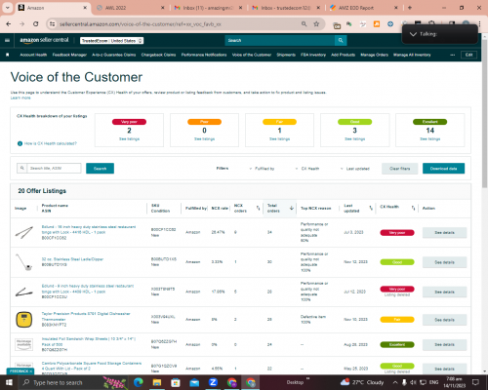Open File Explorer from the taskbar
Screen dimensions: 488x390
coord(157,382)
